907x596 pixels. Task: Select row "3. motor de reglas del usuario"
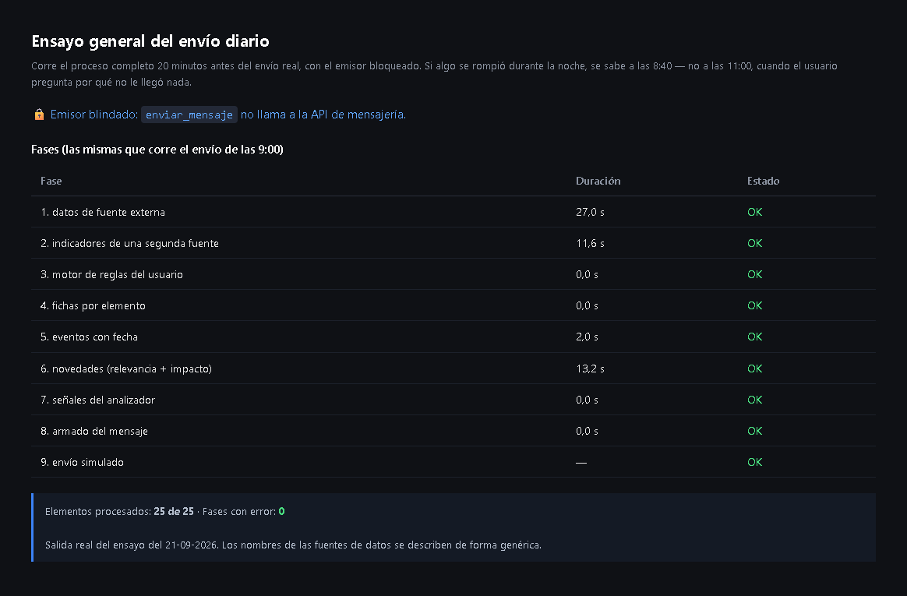coord(453,274)
